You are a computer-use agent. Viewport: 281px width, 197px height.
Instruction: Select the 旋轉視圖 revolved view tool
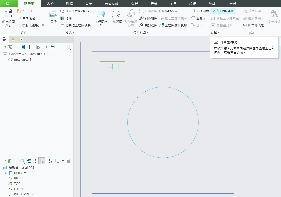[x=168, y=11]
